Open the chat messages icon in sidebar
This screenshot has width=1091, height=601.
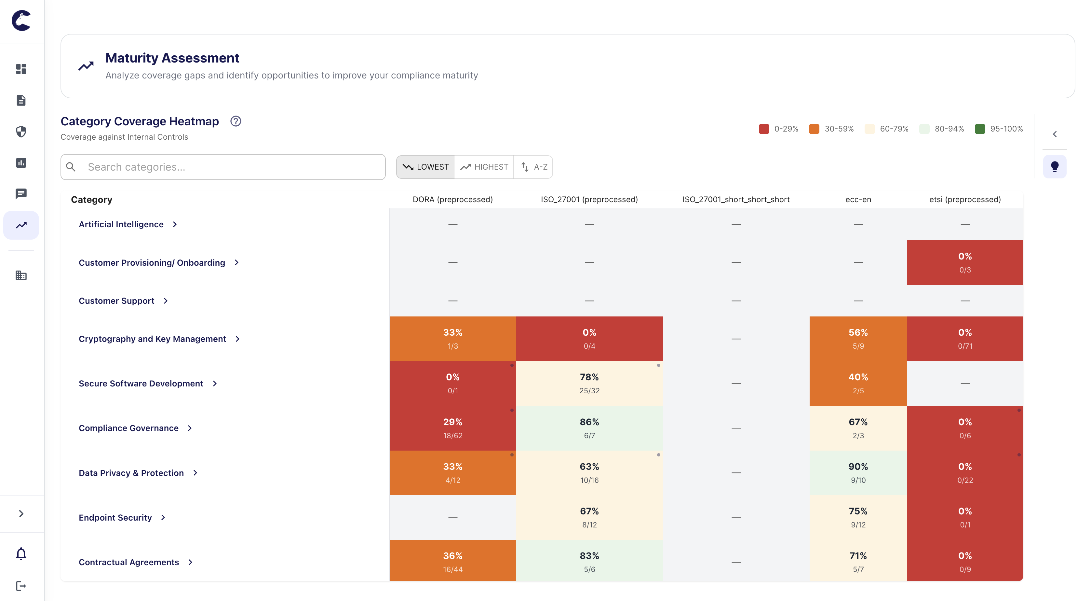pyautogui.click(x=21, y=194)
